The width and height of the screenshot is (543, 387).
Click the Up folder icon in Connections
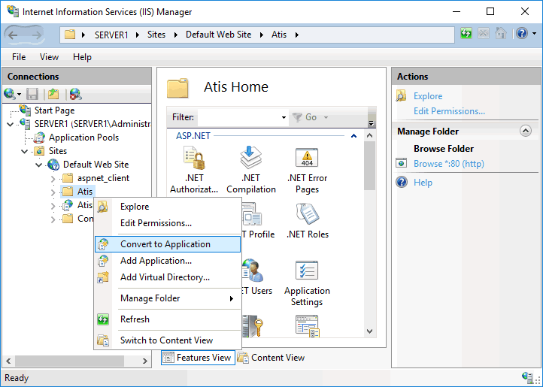pyautogui.click(x=53, y=94)
